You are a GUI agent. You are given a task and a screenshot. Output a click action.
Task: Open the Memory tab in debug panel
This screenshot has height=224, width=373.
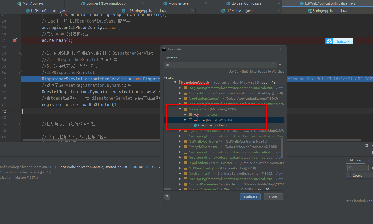356,160
